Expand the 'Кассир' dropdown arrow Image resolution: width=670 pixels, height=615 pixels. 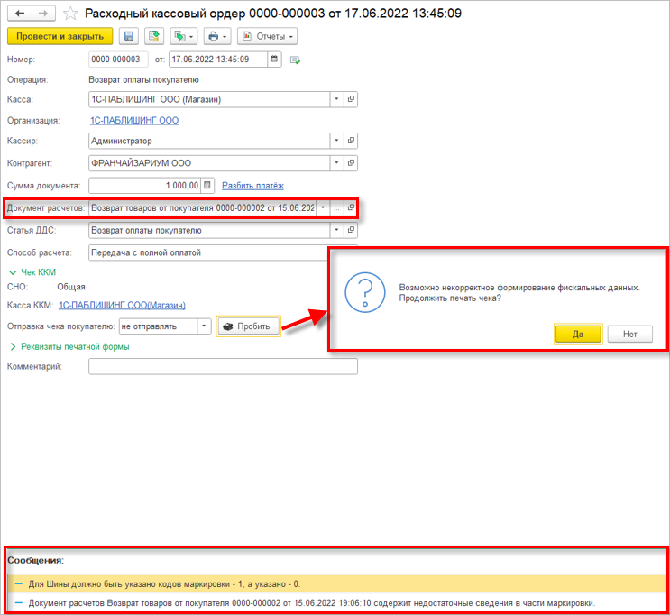click(x=336, y=141)
